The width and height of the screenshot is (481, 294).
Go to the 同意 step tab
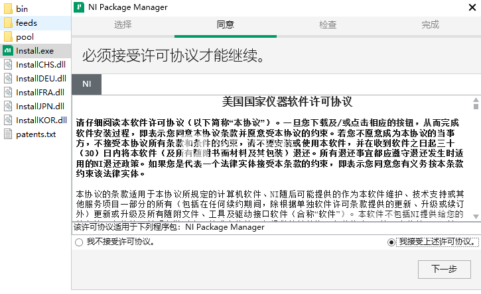pos(226,24)
